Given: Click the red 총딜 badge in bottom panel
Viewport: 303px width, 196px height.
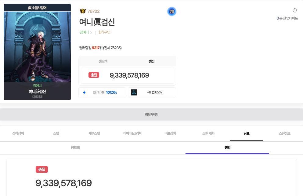Looking at the screenshot, I should [x=42, y=169].
